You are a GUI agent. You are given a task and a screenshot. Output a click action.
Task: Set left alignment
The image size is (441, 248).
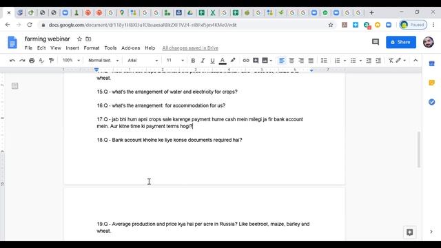282,61
